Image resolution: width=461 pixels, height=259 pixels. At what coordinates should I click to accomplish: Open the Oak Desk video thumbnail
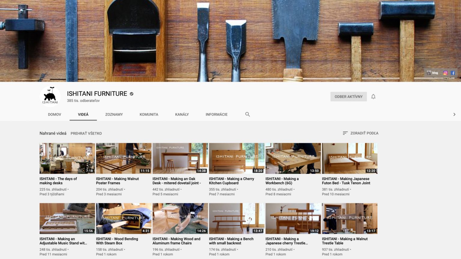tap(180, 158)
